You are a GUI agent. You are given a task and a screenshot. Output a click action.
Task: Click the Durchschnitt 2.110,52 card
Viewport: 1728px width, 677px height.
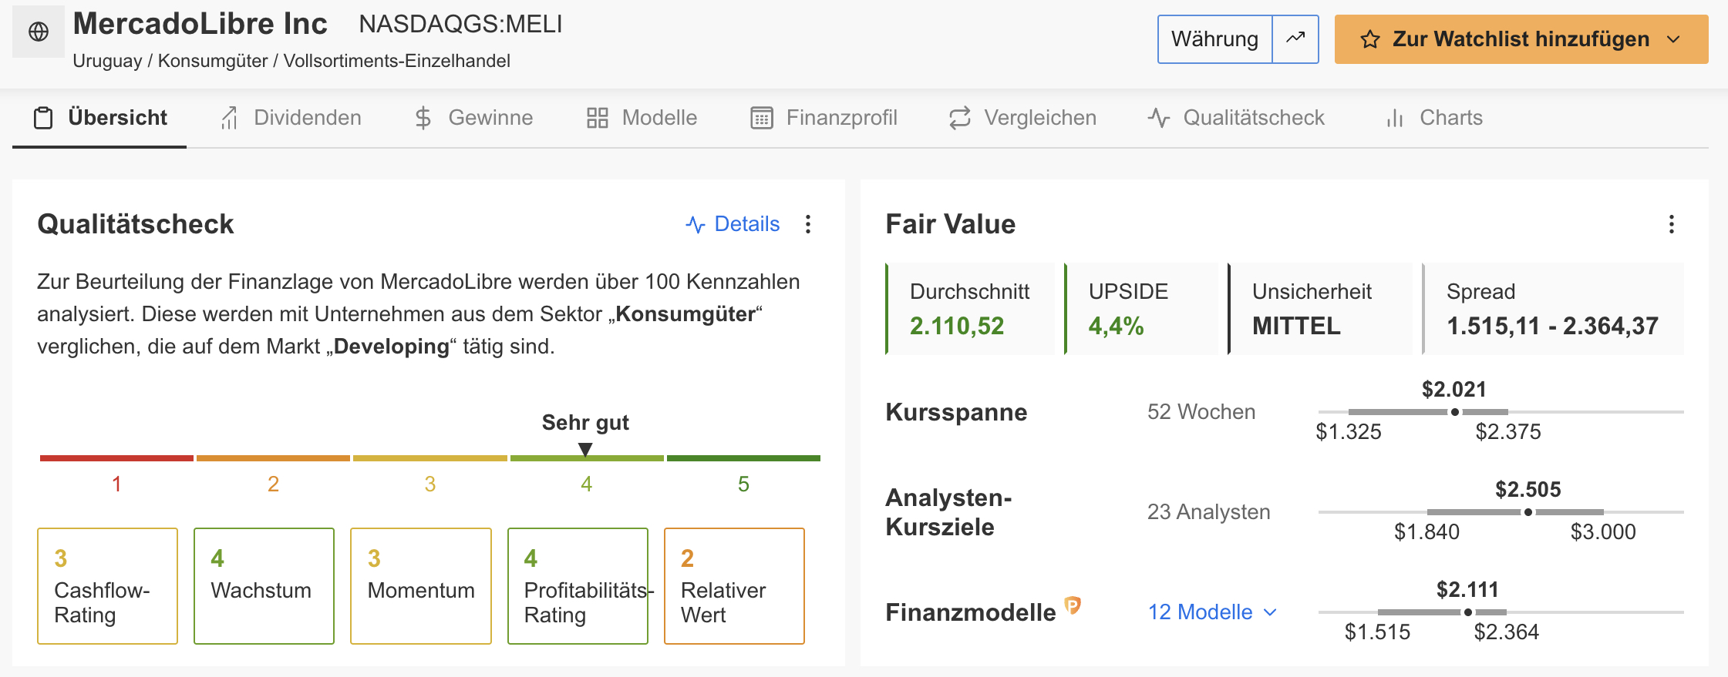coord(970,309)
